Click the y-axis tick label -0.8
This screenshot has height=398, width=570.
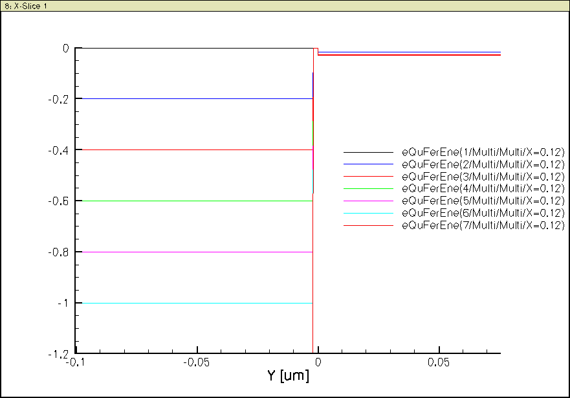click(58, 252)
